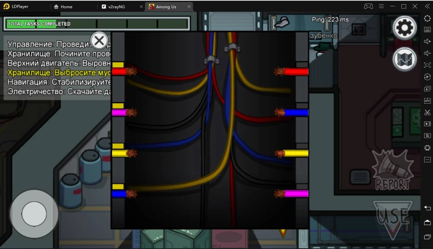Click the scissors screenshot icon
The width and height of the screenshot is (433, 249).
click(427, 112)
